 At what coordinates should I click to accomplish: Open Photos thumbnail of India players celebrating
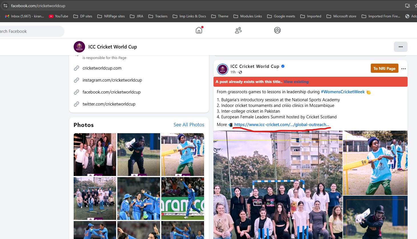click(139, 199)
